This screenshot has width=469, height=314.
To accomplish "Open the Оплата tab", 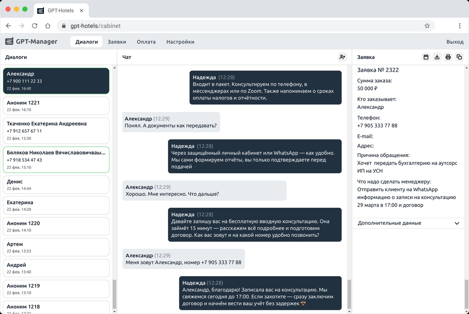I will (146, 42).
